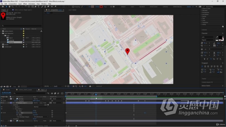Toggle the Snapping checkbox
Screen dimensions: 226x127
click(73, 7)
